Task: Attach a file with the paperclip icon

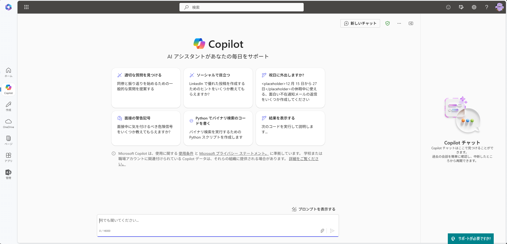Action: (x=322, y=231)
